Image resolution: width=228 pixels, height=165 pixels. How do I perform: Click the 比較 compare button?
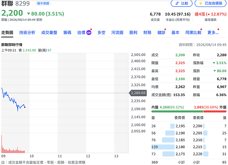pos(182,3)
